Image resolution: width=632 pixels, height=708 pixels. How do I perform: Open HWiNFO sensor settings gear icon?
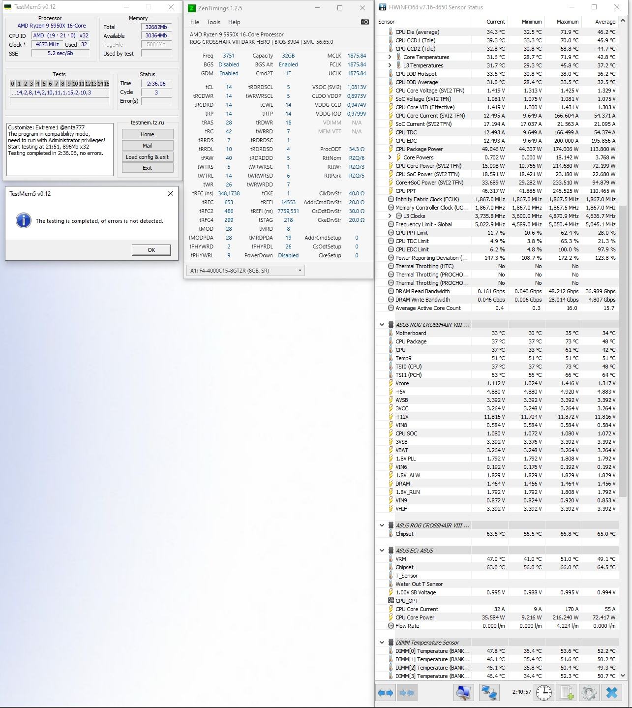pyautogui.click(x=589, y=693)
